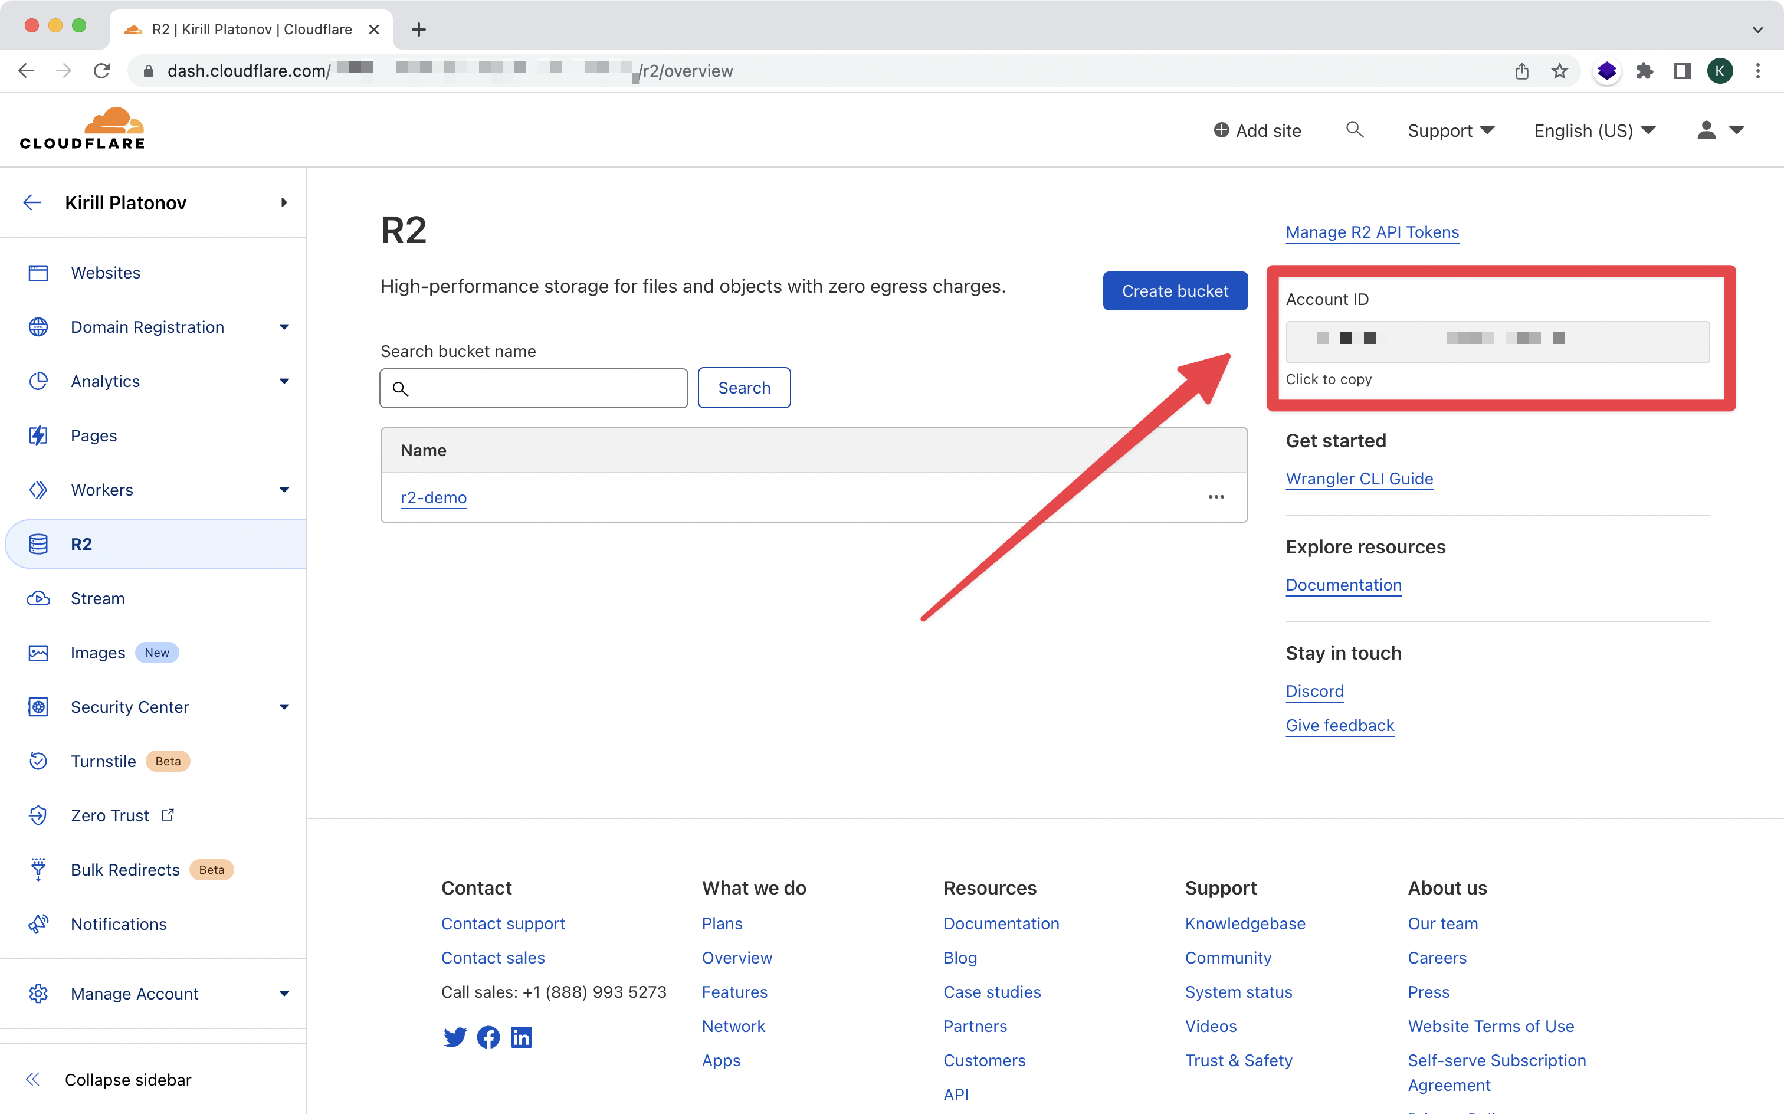
Task: Expand Analytics submenu arrow
Action: click(284, 381)
